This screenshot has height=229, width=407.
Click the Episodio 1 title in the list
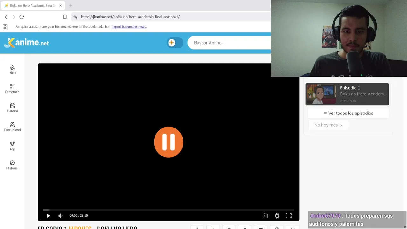pyautogui.click(x=350, y=88)
